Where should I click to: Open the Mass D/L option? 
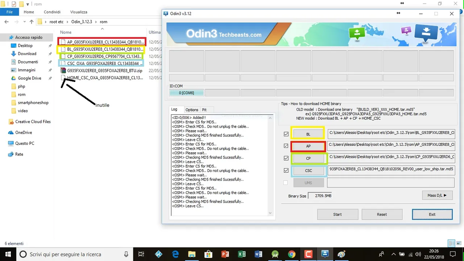(437, 195)
